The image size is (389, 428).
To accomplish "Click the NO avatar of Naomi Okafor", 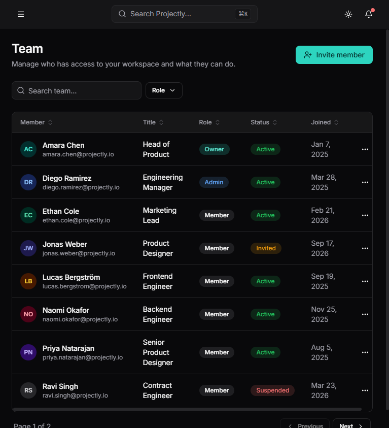I will tap(28, 314).
